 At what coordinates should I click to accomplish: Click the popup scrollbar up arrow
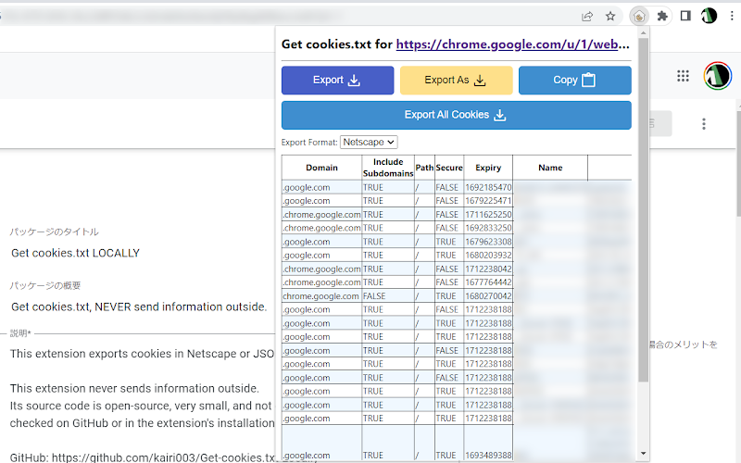643,33
